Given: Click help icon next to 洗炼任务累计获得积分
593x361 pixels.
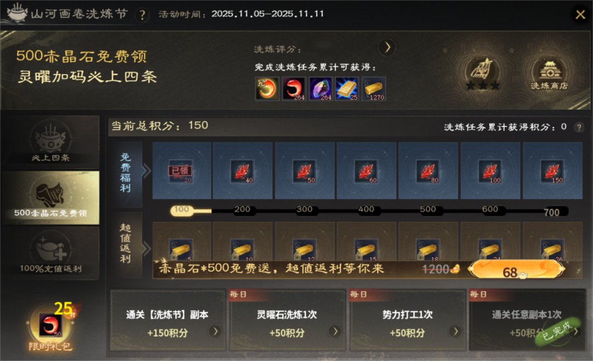Looking at the screenshot, I should [x=579, y=127].
